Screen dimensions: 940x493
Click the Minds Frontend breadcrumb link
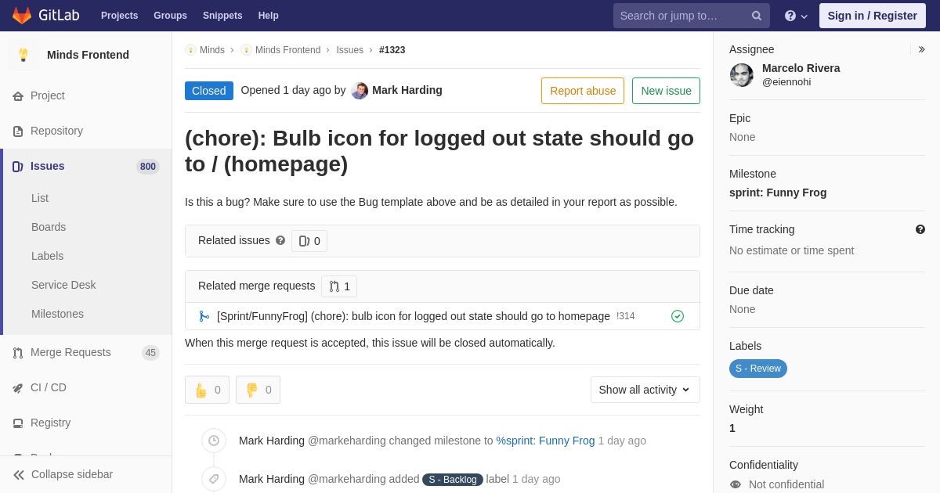pos(287,50)
